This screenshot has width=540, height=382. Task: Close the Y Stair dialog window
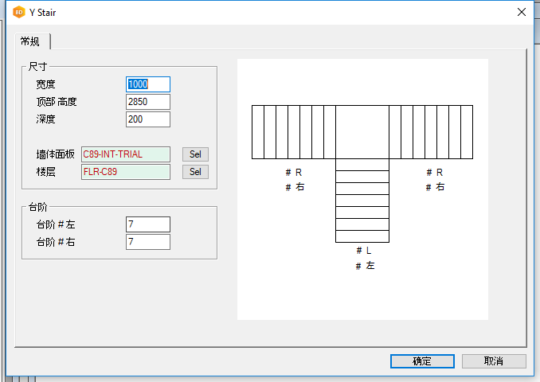point(522,12)
